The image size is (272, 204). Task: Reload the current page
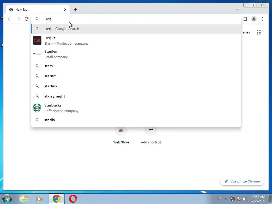point(27,19)
